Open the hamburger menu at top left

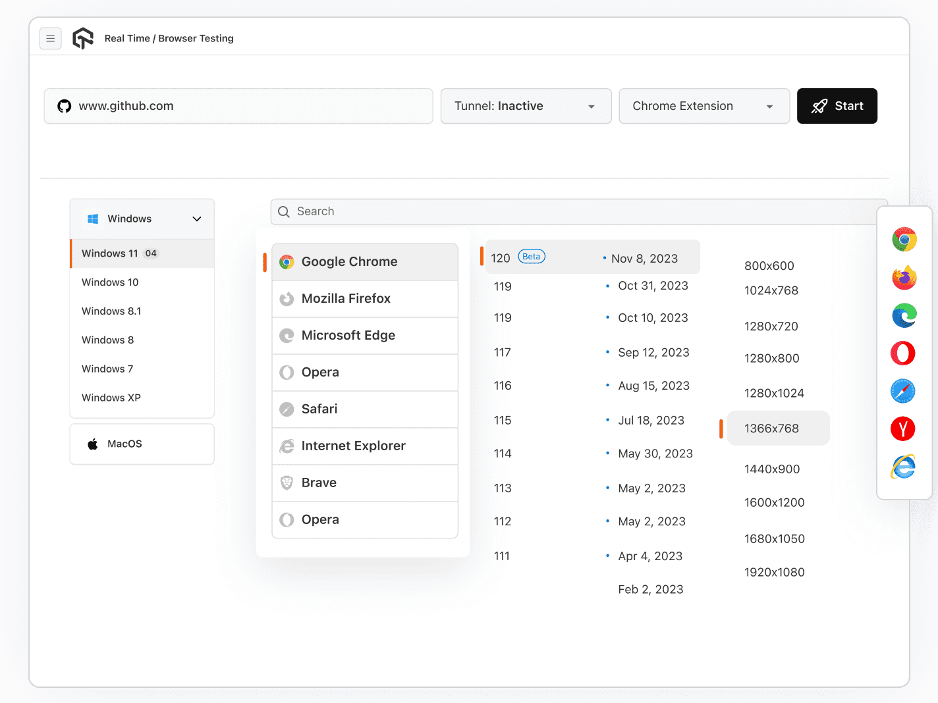pyautogui.click(x=51, y=38)
